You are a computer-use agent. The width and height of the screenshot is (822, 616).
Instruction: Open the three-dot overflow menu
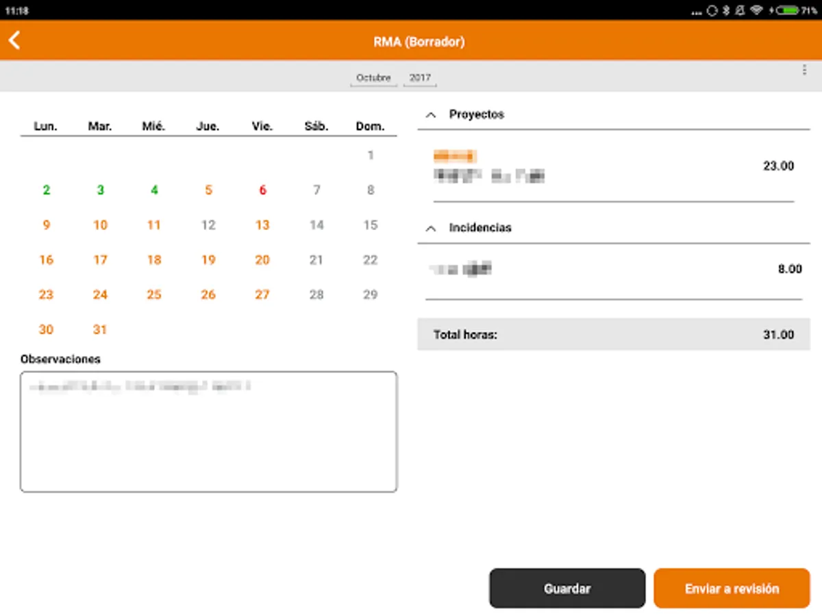(804, 70)
